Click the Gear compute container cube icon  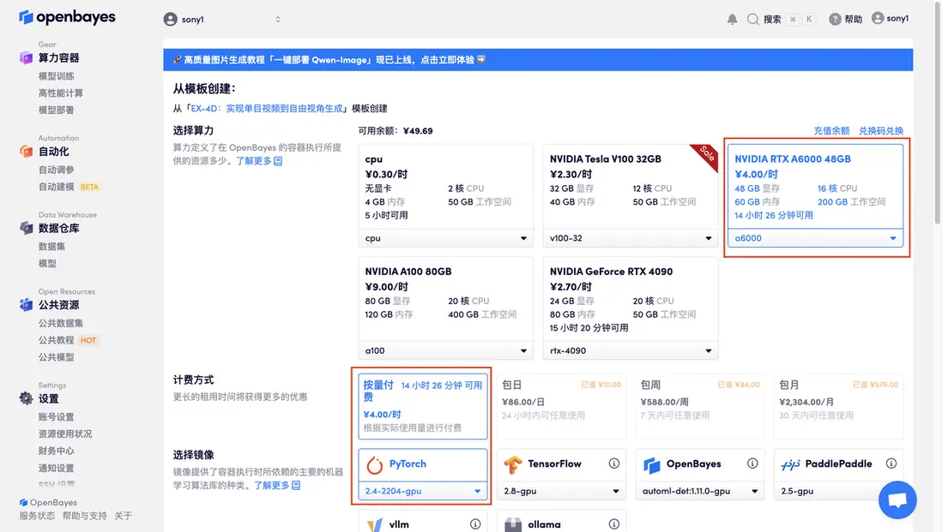26,57
